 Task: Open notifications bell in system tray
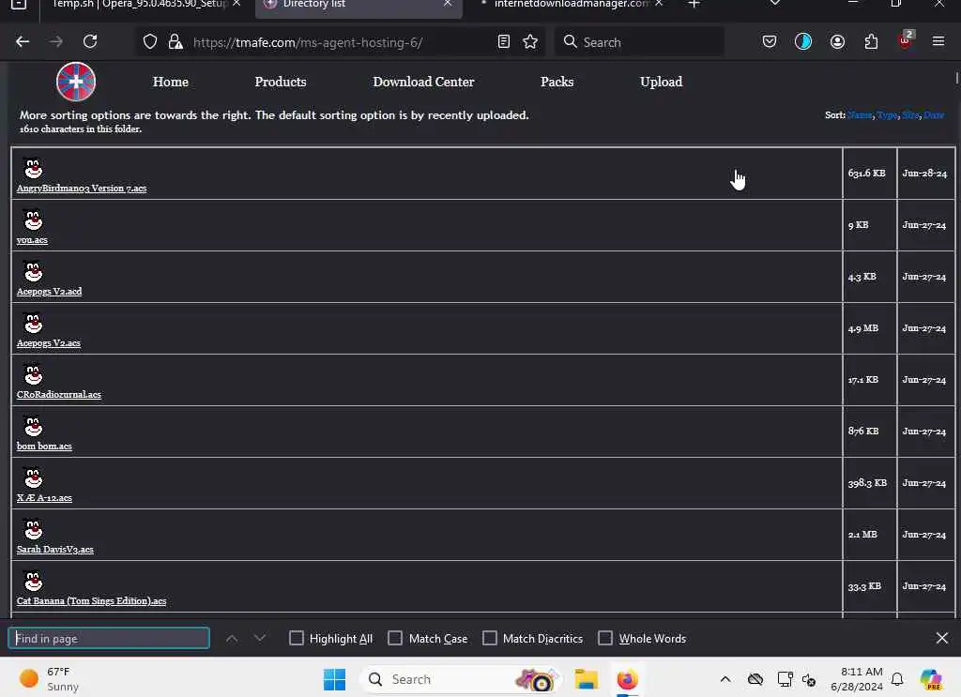[897, 679]
